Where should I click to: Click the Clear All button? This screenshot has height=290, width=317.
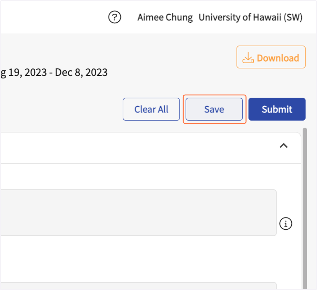pos(151,109)
